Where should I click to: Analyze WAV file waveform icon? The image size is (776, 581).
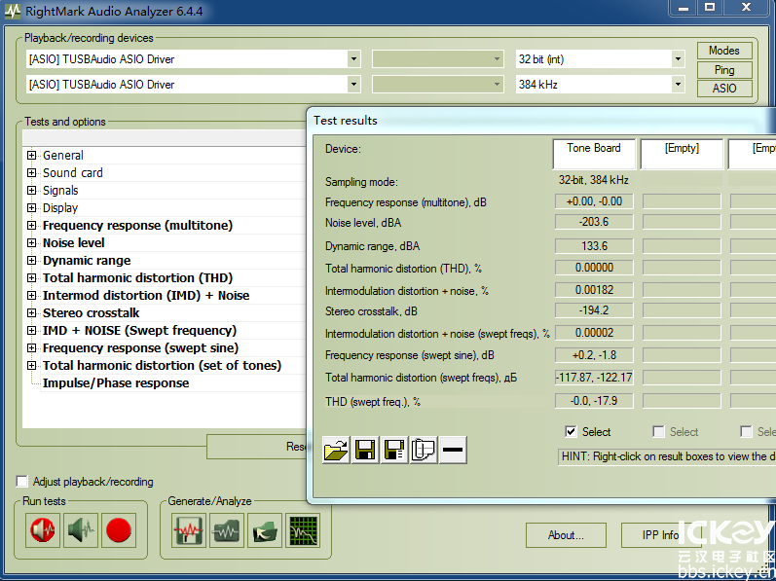(227, 530)
